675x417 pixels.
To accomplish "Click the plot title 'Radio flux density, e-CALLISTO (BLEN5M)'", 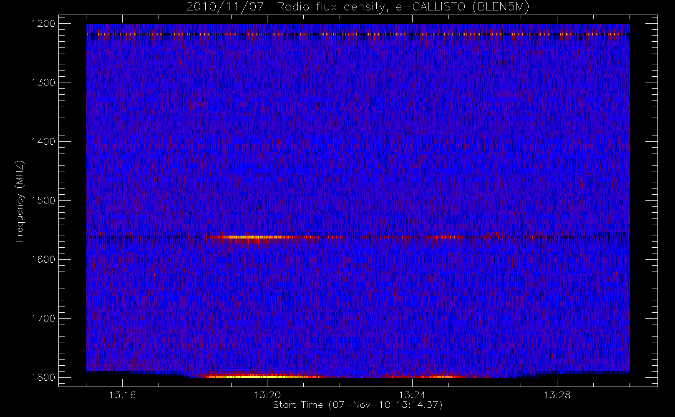I will (x=403, y=7).
